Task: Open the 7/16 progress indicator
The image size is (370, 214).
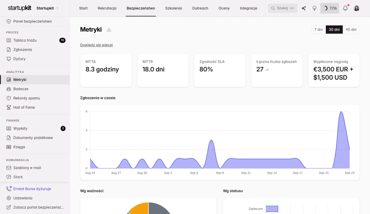Action: 330,8
